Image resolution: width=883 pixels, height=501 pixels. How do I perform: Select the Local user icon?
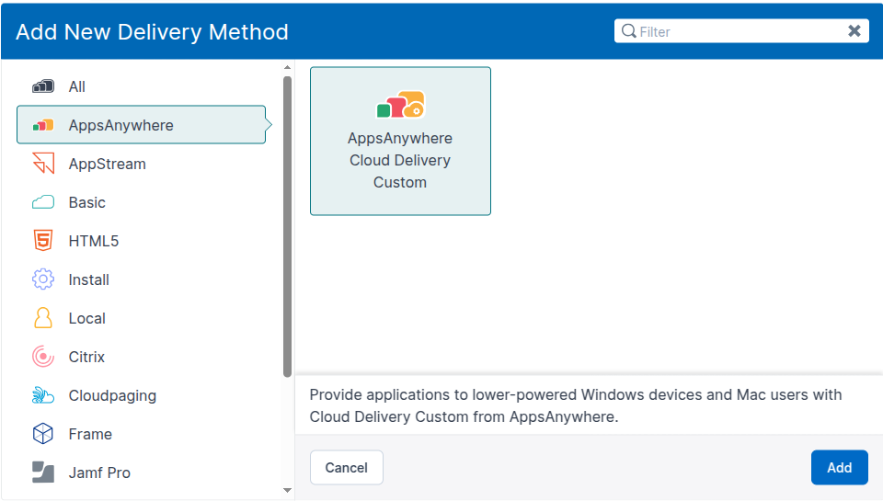click(43, 318)
